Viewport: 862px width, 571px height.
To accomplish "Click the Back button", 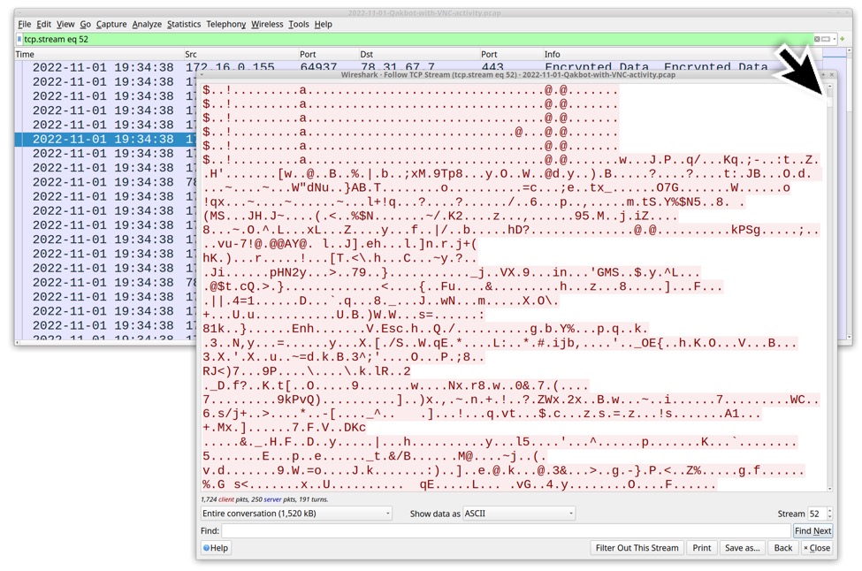I will (783, 548).
